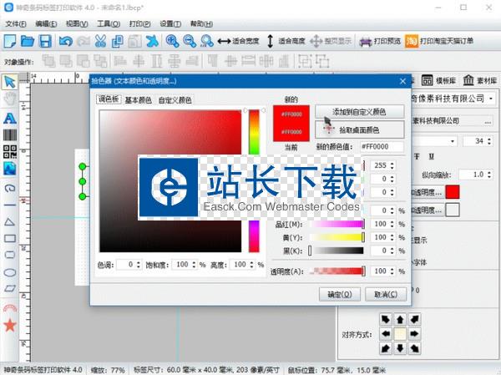This screenshot has height=375, width=501.
Task: Cancel with 取消(C) button
Action: tap(386, 294)
